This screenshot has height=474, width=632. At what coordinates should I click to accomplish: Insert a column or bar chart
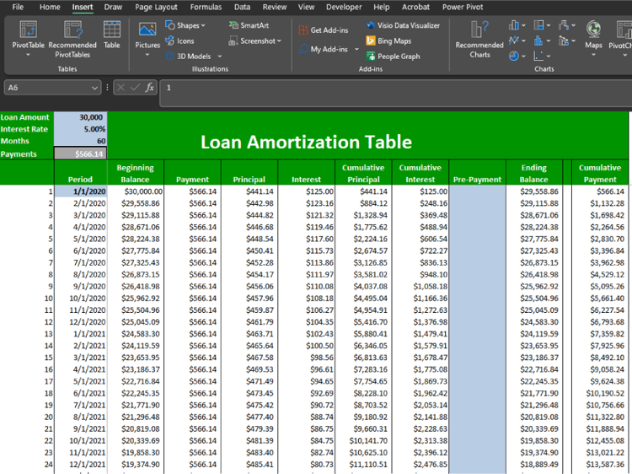point(513,25)
